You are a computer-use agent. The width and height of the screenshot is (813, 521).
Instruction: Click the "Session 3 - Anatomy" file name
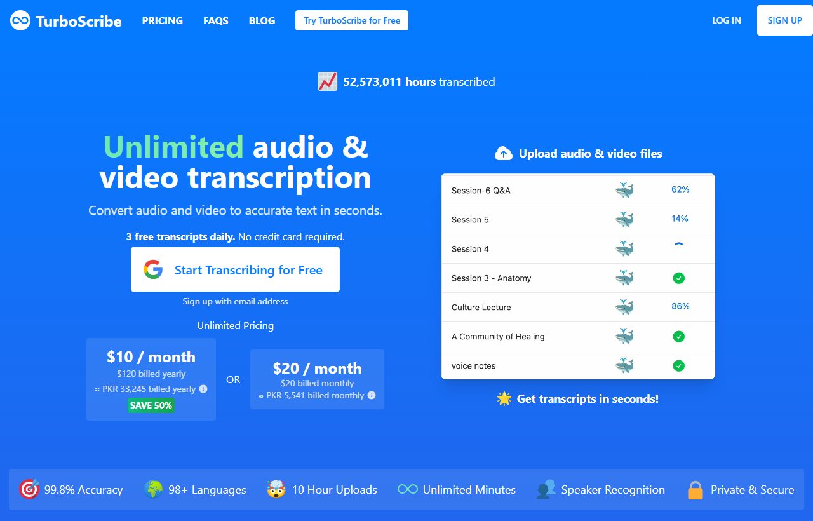click(x=491, y=278)
